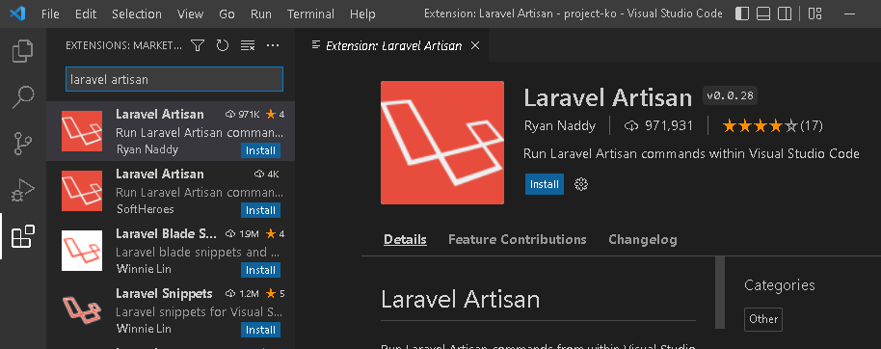Viewport: 881px width, 349px height.
Task: Toggle the secondary side bar layout icon
Action: 785,13
